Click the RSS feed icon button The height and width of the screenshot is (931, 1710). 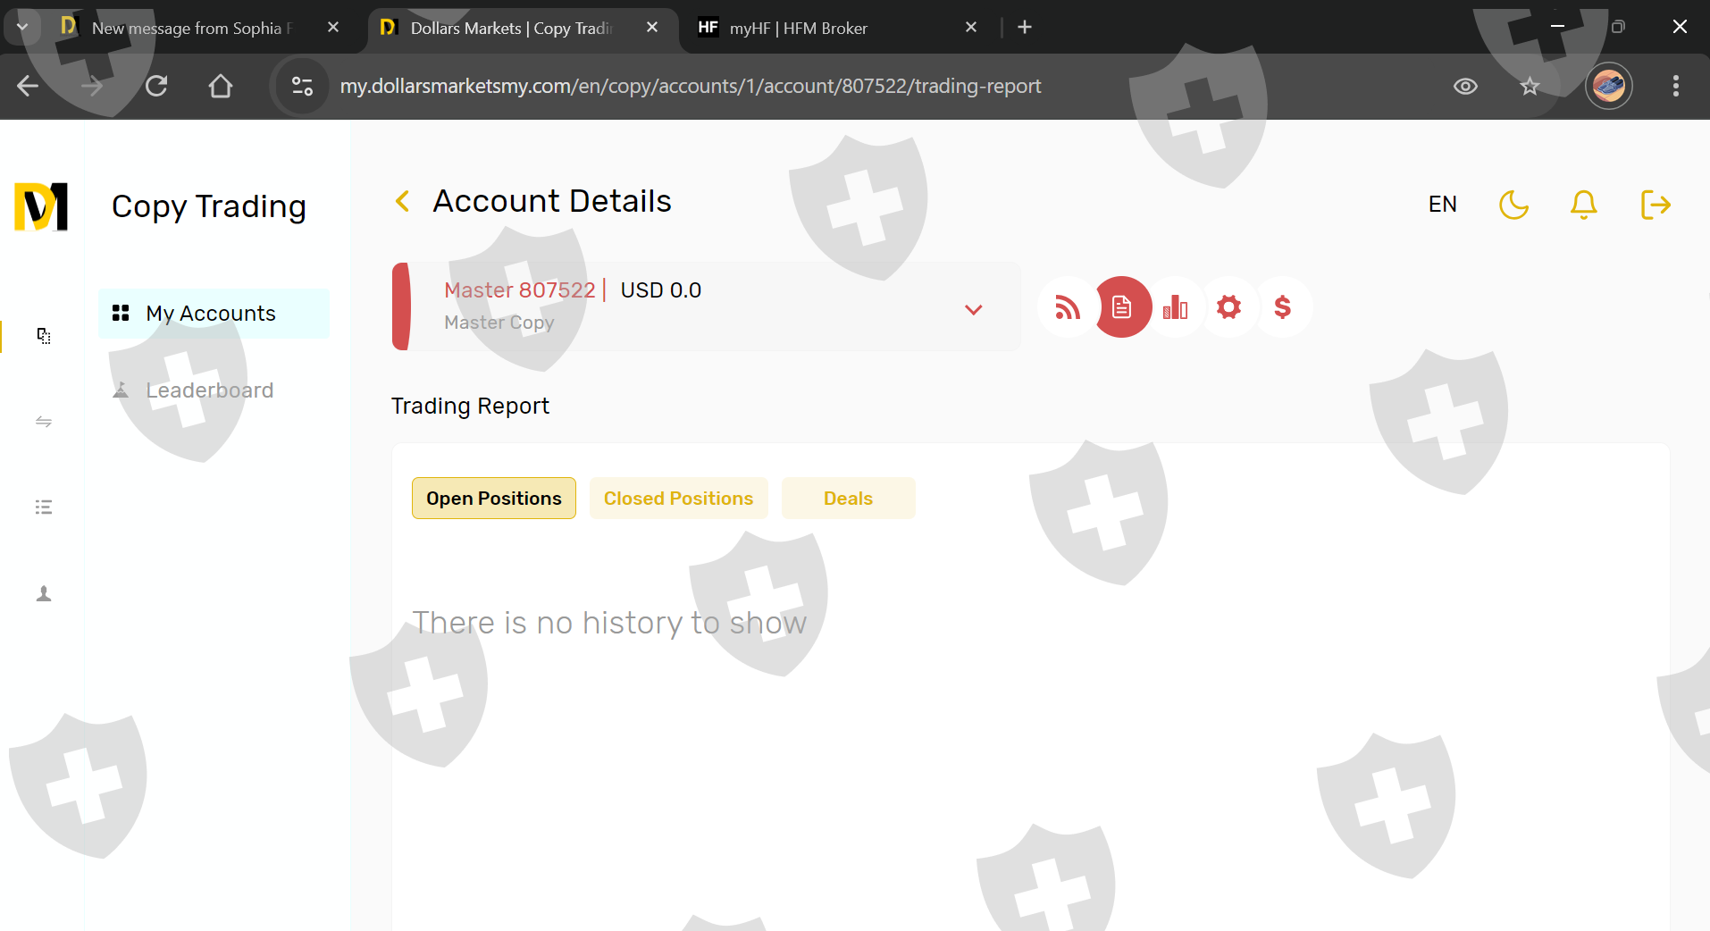(1068, 307)
